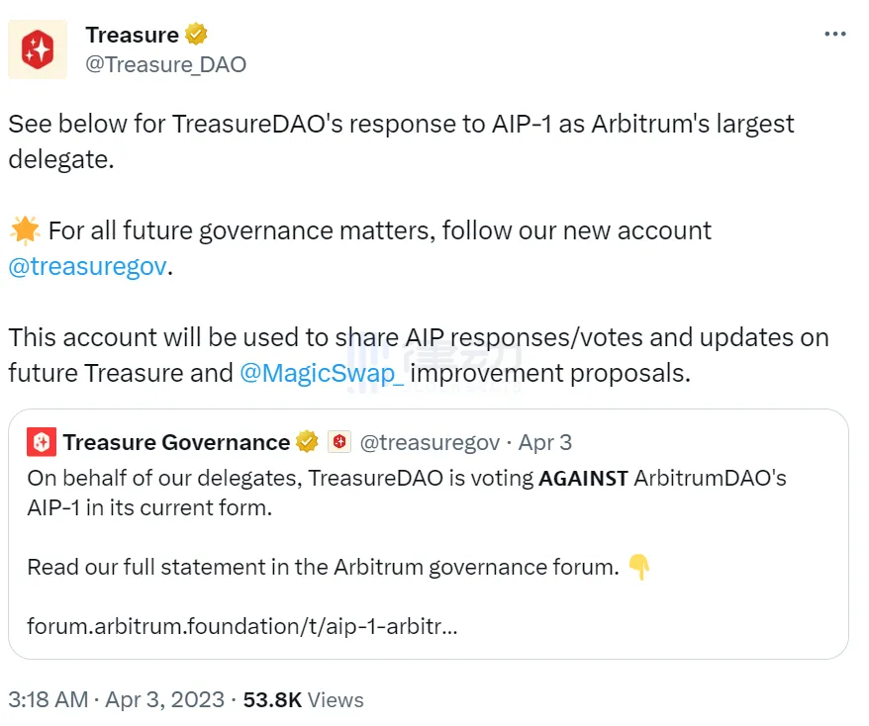Open the @MagicSwap_ mention link
Image resolution: width=869 pixels, height=726 pixels.
click(x=322, y=373)
